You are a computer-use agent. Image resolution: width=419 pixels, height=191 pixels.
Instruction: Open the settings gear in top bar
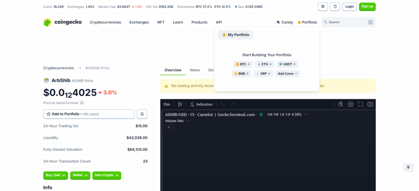[323, 7]
